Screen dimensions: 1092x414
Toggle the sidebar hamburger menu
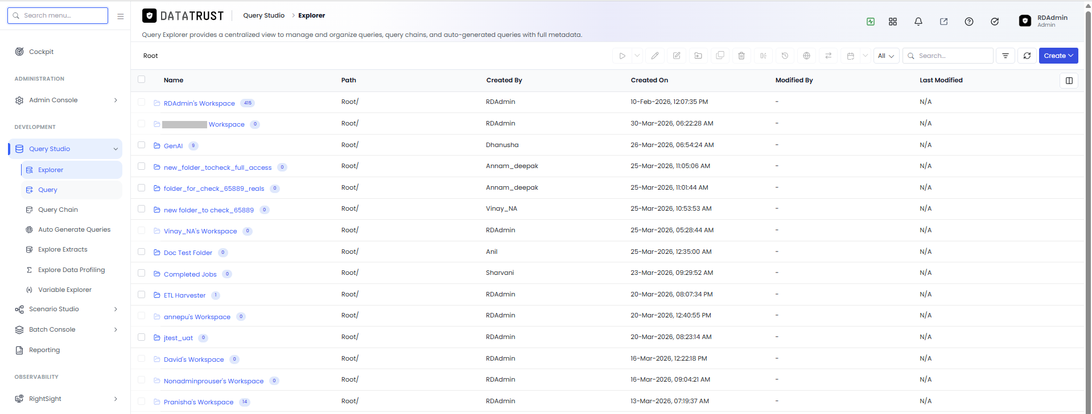tap(121, 16)
